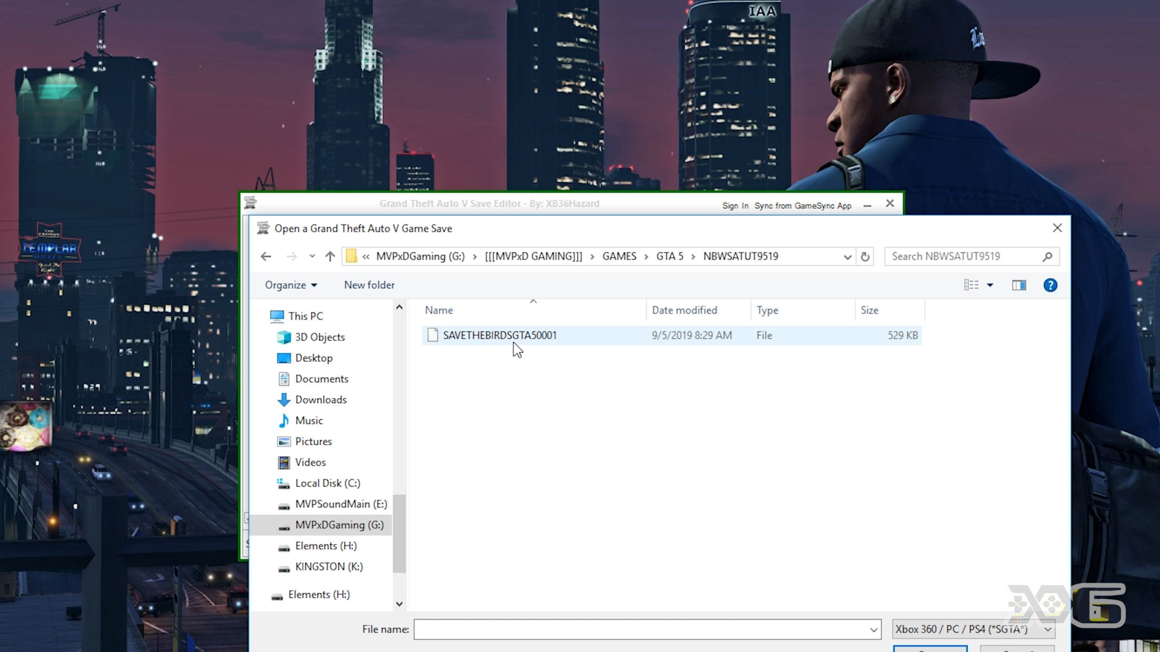Show hidden breadcrumb path chevrons
Viewport: 1160px width, 652px height.
pyautogui.click(x=366, y=257)
